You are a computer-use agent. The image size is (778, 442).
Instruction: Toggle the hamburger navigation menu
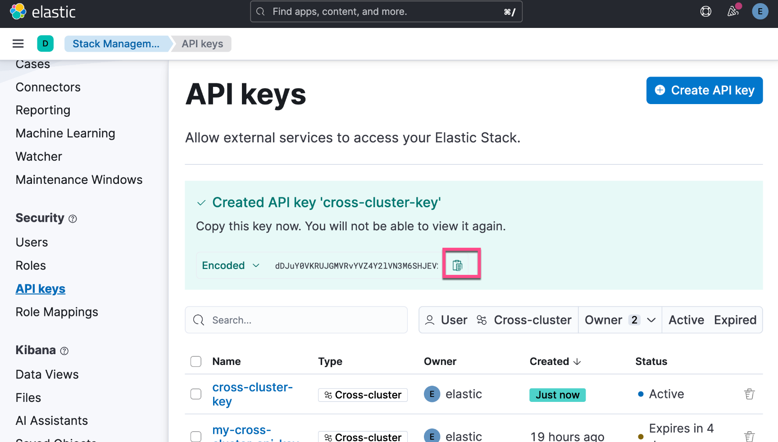[18, 44]
